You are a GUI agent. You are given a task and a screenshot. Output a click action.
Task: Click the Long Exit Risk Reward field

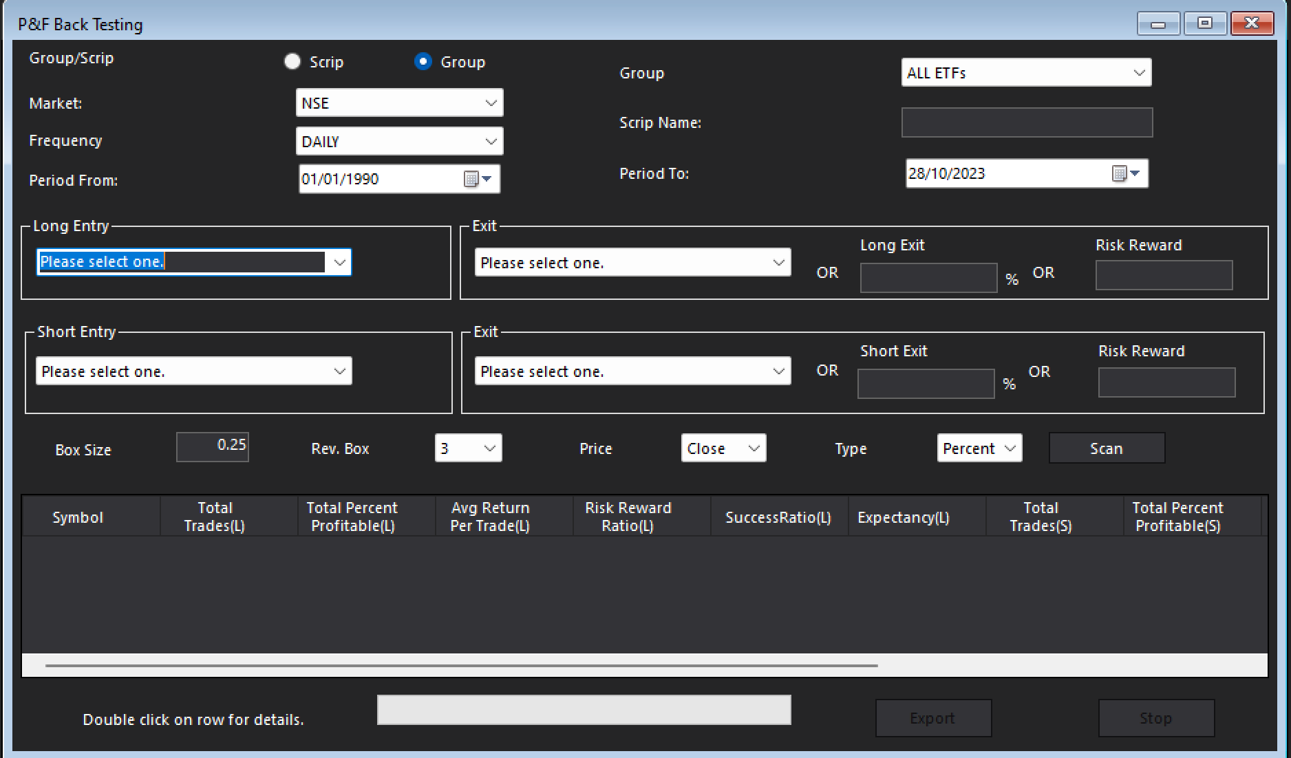(x=1164, y=275)
